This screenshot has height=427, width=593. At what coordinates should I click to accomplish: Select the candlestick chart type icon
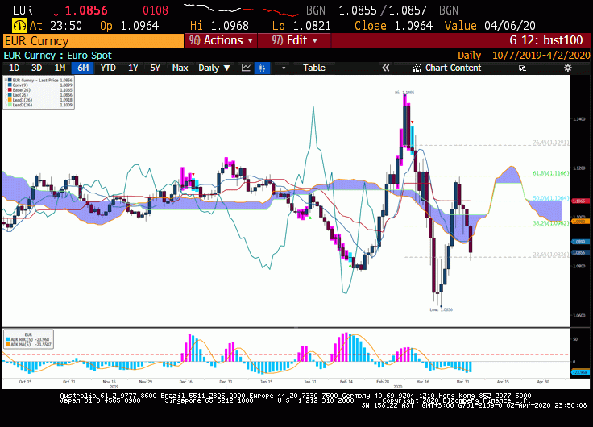(x=262, y=68)
